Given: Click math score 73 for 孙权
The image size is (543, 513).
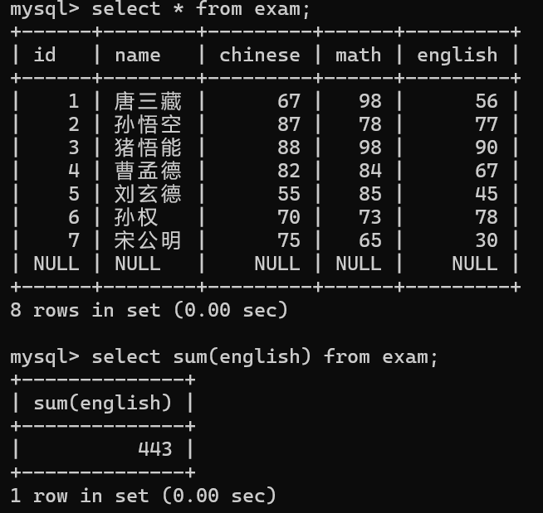Looking at the screenshot, I should tap(370, 217).
